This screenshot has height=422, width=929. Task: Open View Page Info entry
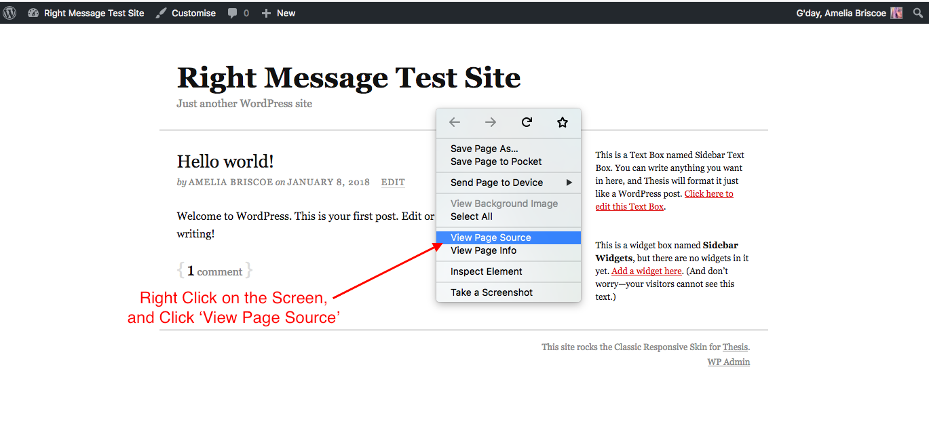point(508,250)
